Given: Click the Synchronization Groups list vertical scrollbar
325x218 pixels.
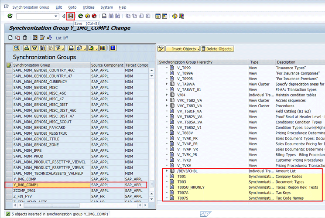Looking at the screenshot, I should [x=152, y=131].
